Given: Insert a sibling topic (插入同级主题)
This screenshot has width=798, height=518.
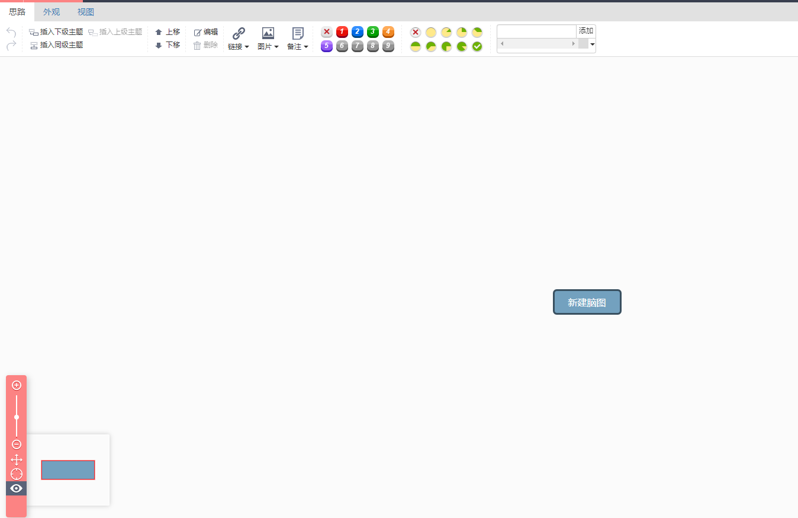Looking at the screenshot, I should point(56,45).
